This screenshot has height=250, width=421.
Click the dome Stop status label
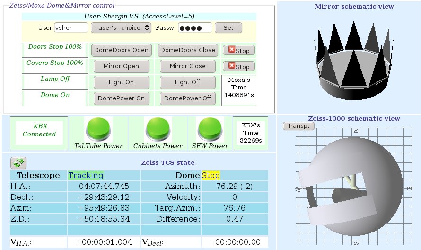pos(211,176)
